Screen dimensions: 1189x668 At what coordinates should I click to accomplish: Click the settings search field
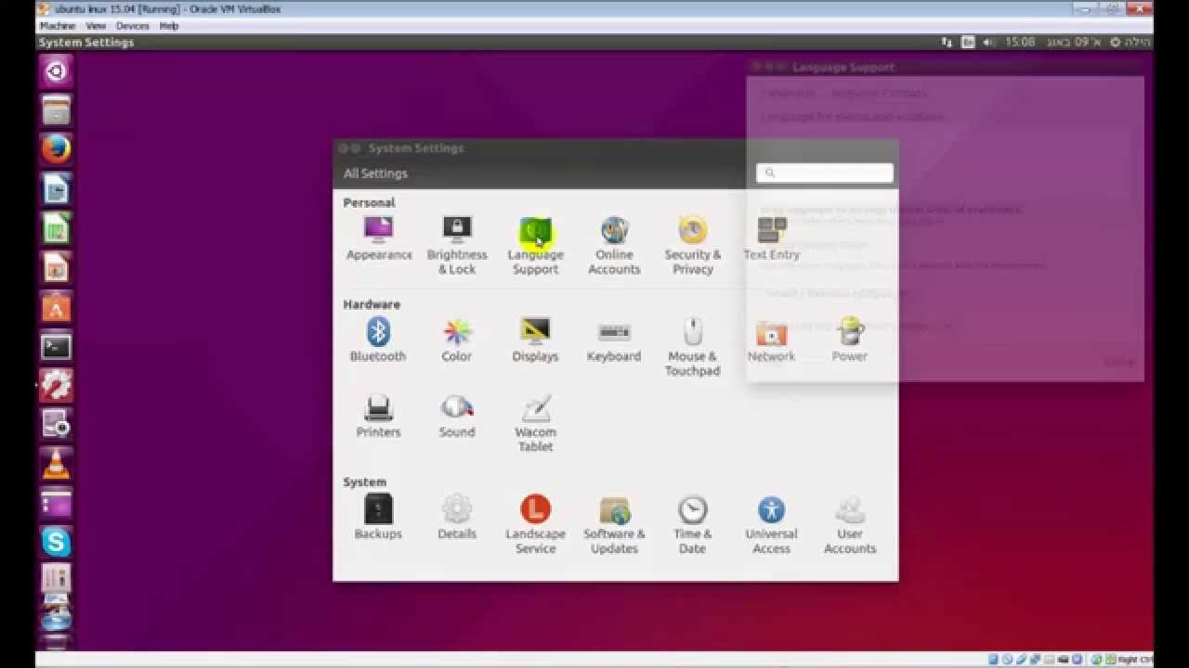click(x=825, y=173)
